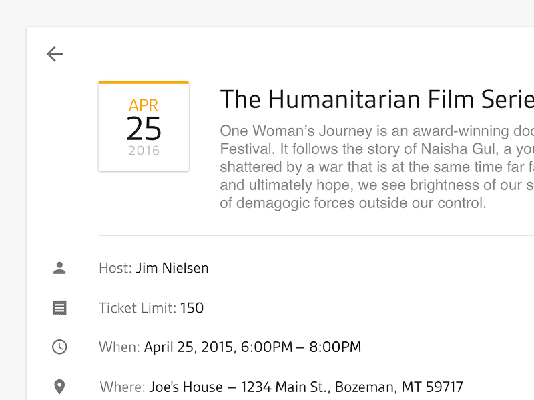Click the Host: label
This screenshot has height=400, width=534.
coord(115,268)
